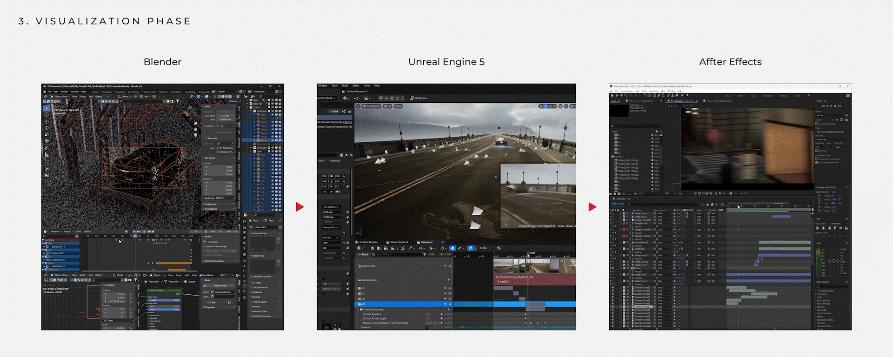Click the play button in Blender timeline
Image resolution: width=893 pixels, height=357 pixels.
pos(144,231)
